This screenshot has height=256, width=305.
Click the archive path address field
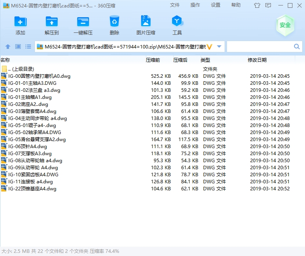tap(125, 47)
